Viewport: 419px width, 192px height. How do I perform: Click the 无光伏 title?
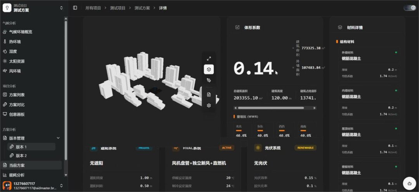[x=261, y=163]
